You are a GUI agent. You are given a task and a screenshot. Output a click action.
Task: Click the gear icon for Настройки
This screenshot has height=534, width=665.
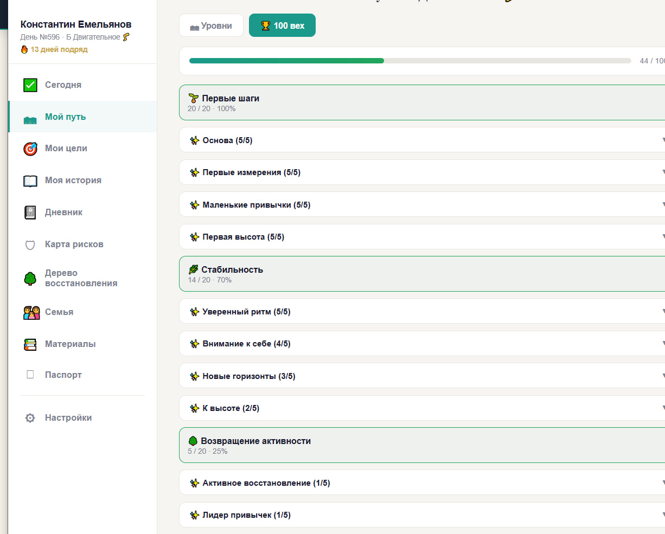click(30, 418)
